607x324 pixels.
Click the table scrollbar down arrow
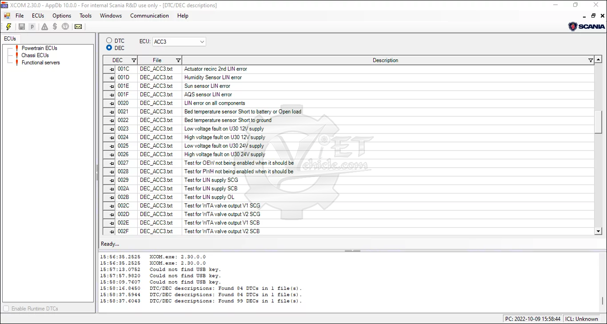click(598, 231)
